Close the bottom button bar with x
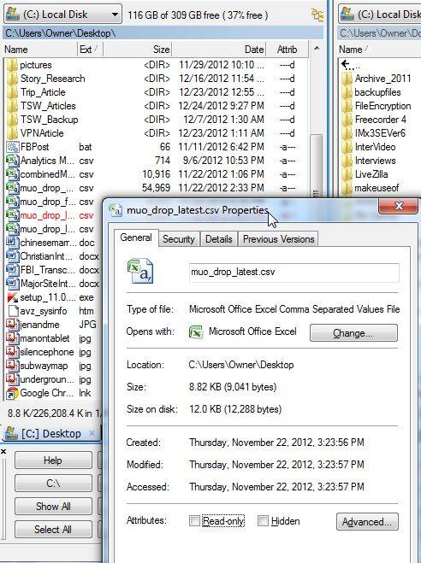421x563 pixels. coord(3,452)
